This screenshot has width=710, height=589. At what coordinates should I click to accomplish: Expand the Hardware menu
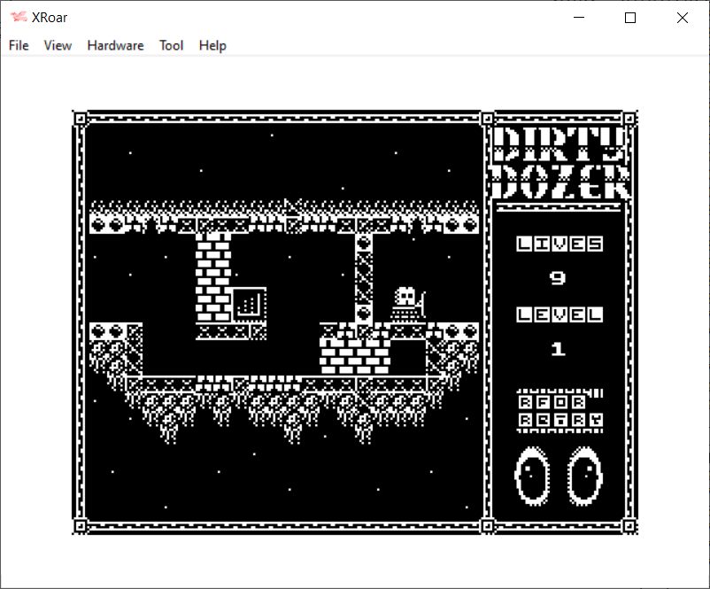point(115,45)
